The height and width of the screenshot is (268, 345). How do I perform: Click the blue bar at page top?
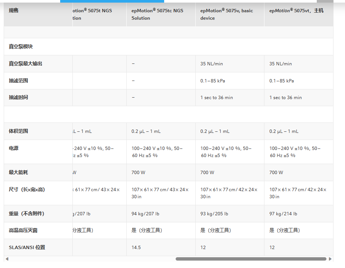[x=112, y=1]
